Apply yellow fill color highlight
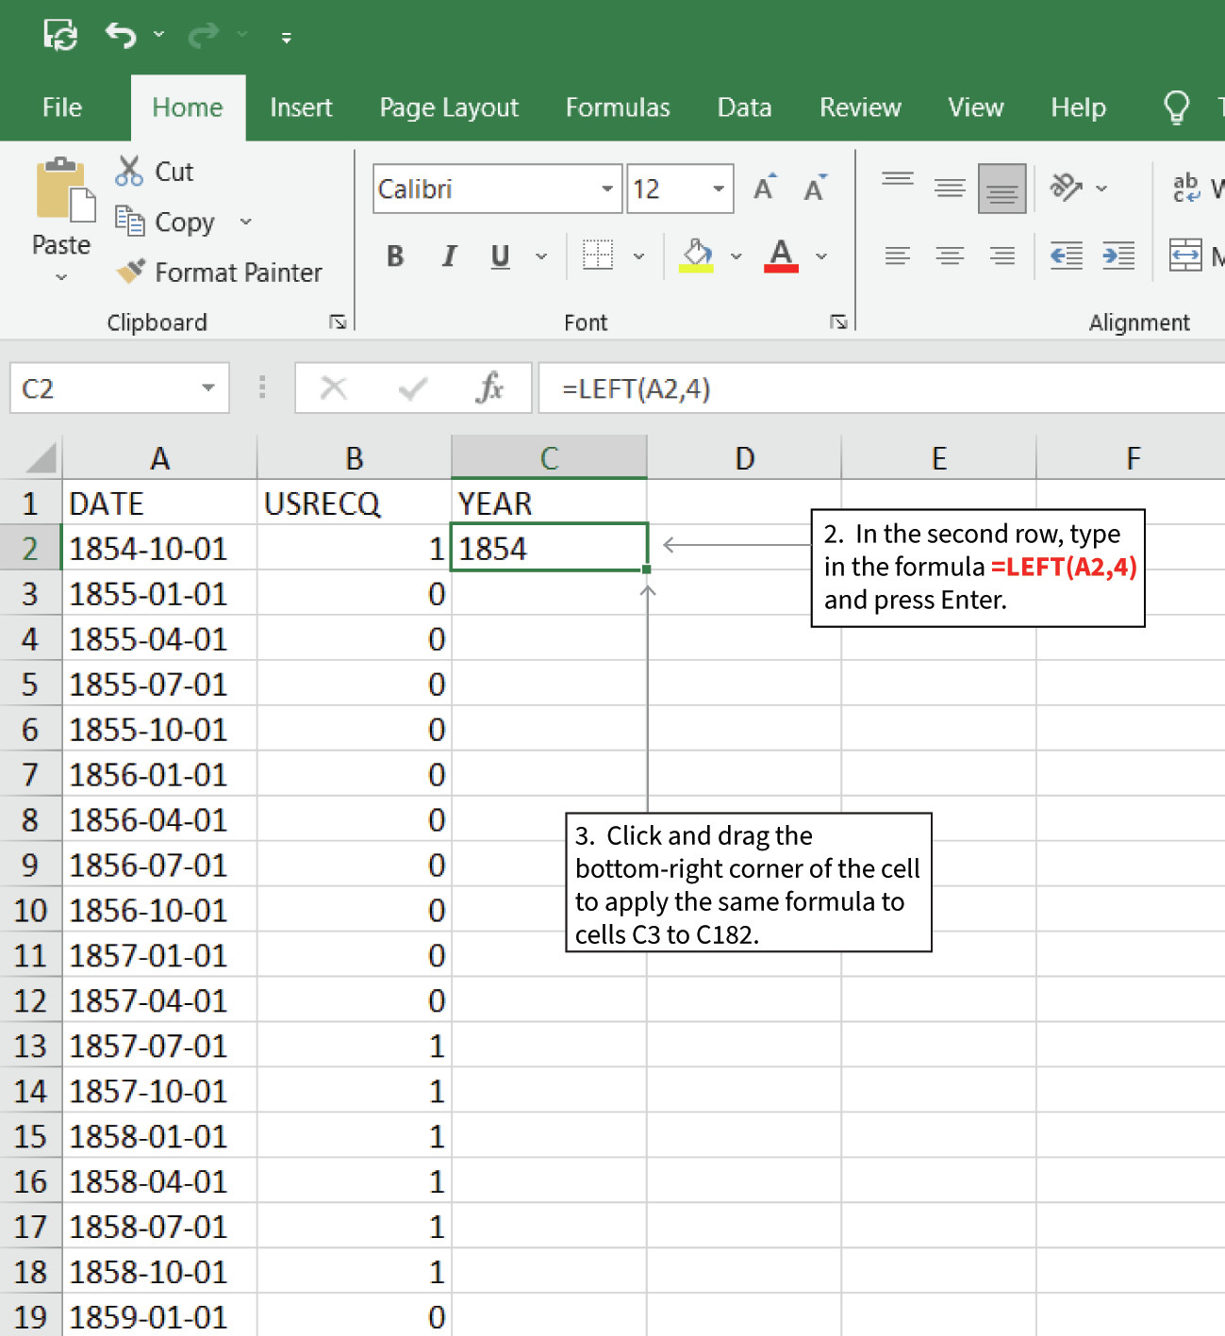This screenshot has width=1225, height=1336. click(x=696, y=255)
